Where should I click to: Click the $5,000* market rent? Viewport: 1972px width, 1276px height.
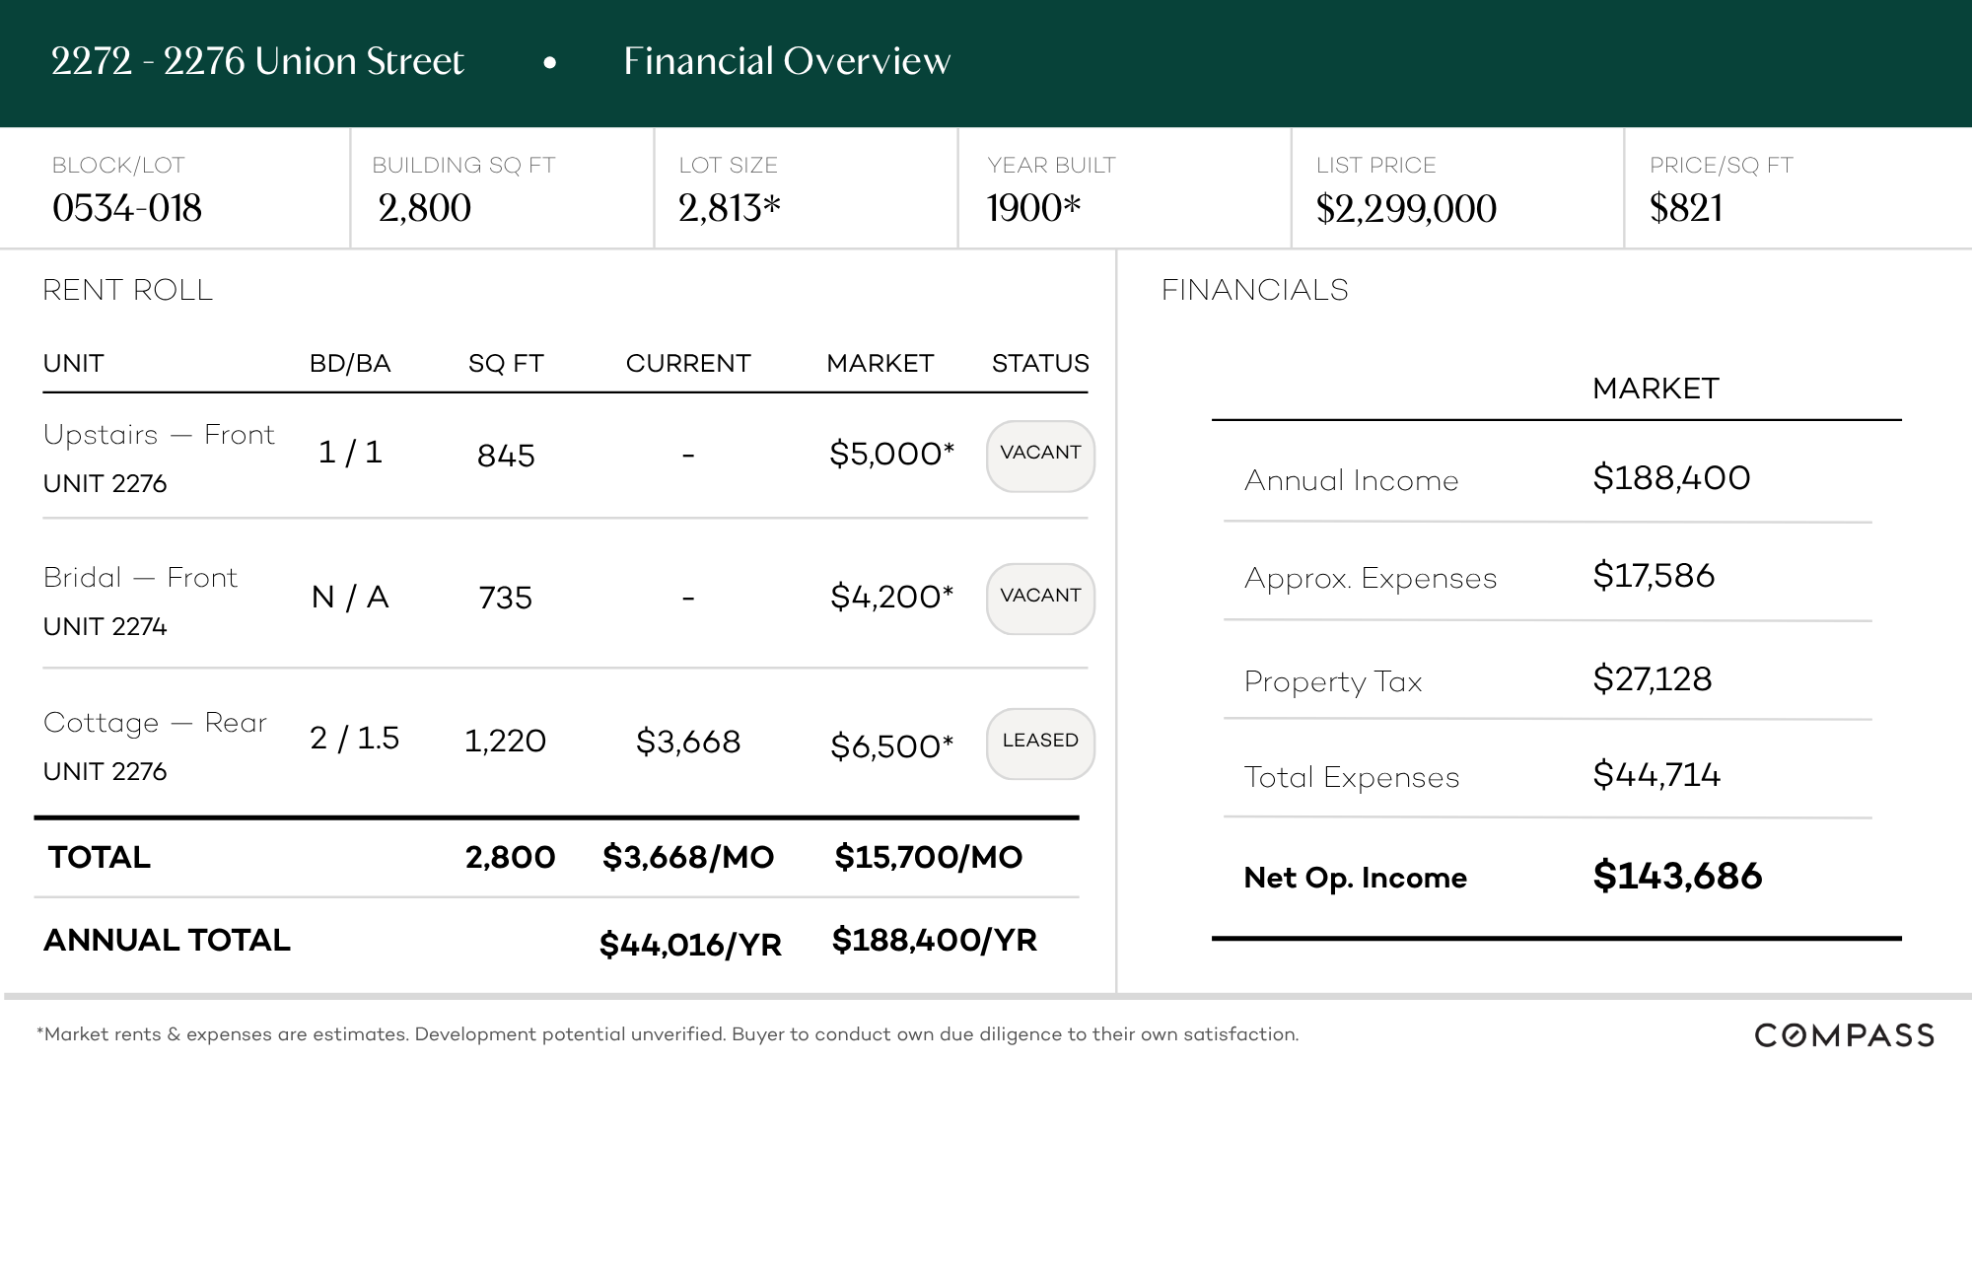(892, 454)
